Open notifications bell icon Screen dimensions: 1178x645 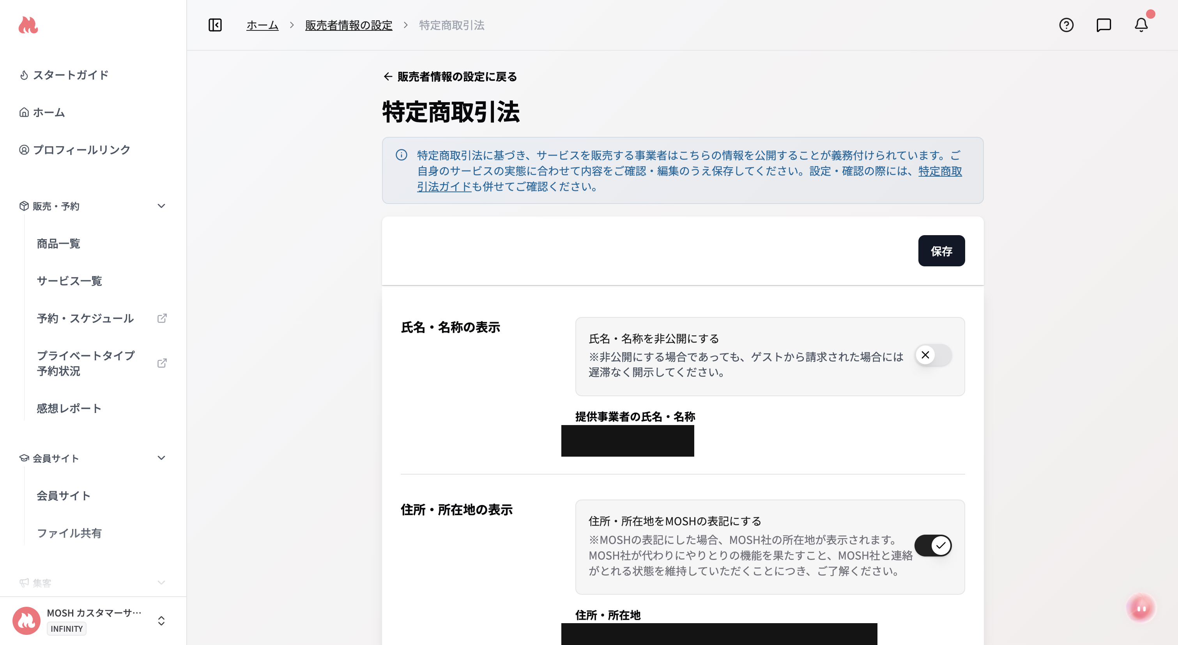tap(1141, 25)
